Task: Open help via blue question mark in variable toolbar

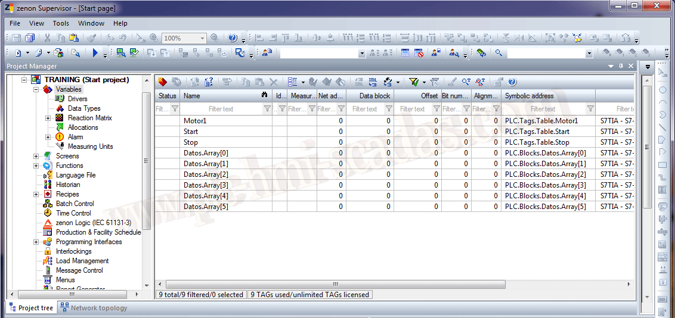Action: point(512,82)
